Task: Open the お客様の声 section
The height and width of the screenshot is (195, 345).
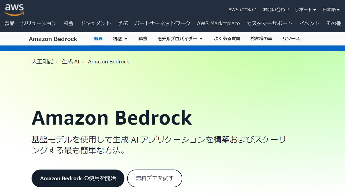Action: (x=261, y=39)
